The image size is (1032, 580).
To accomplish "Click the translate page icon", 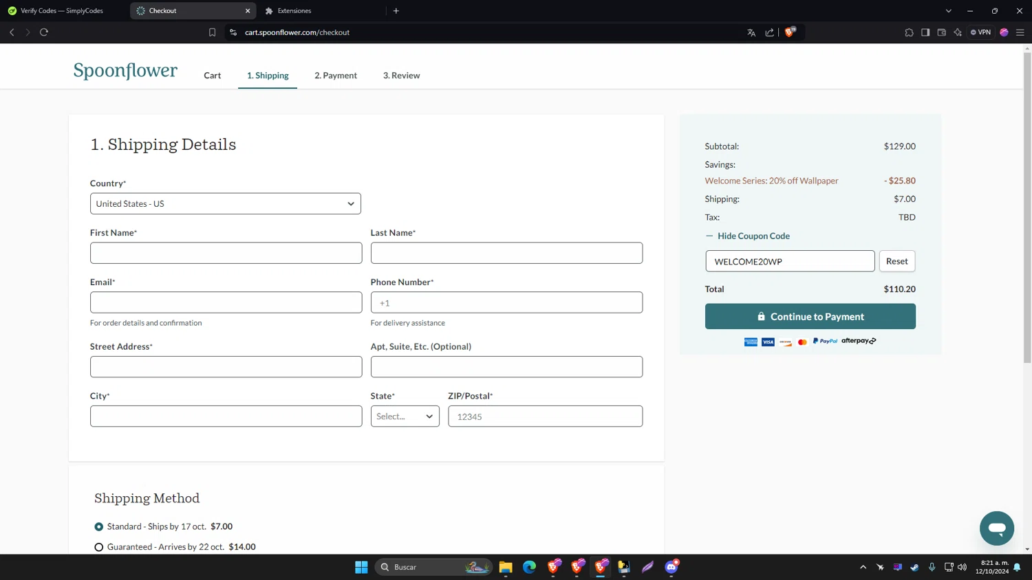I will pyautogui.click(x=751, y=32).
